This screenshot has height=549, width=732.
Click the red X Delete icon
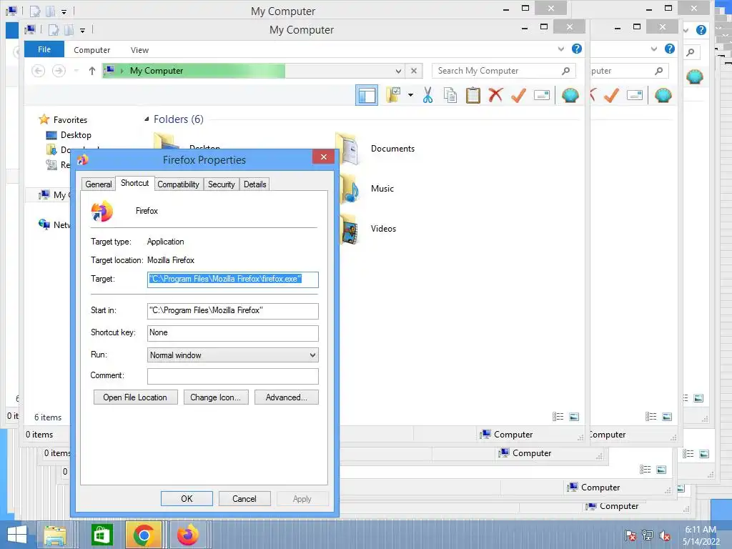(x=496, y=95)
